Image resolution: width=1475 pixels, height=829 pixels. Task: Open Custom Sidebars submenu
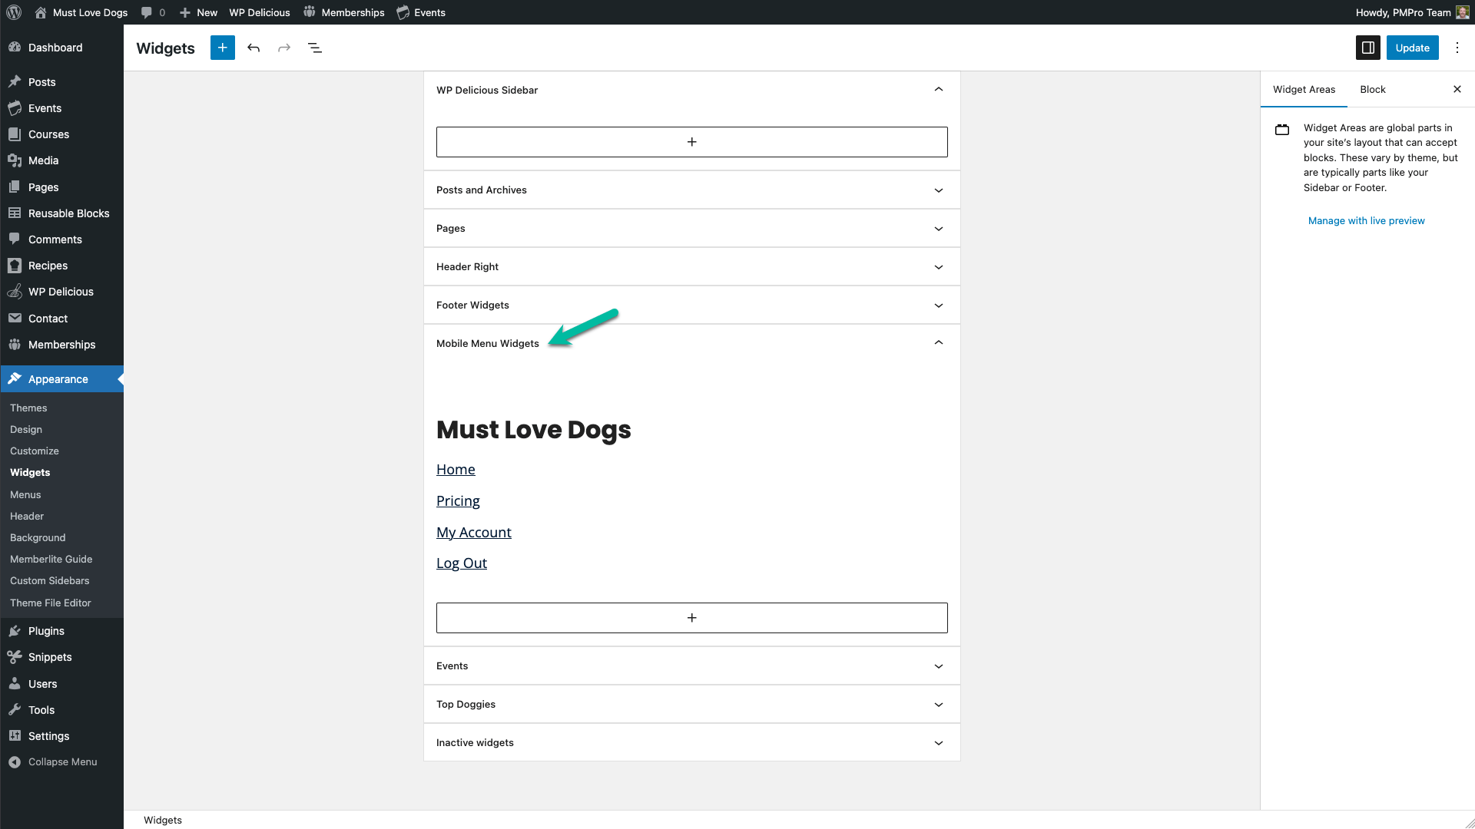pos(50,580)
